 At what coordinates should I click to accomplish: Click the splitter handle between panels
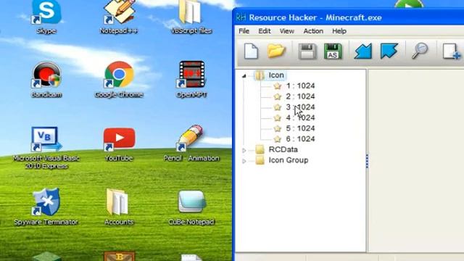click(x=367, y=161)
